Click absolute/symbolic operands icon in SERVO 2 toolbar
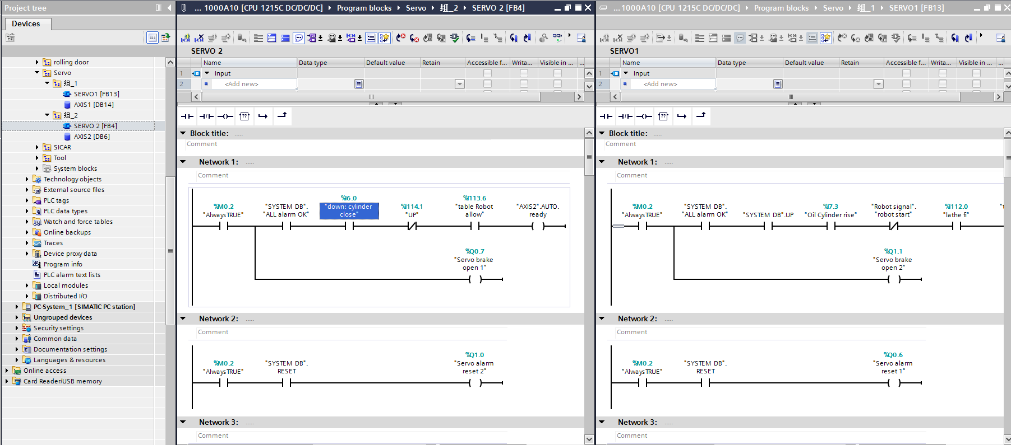The height and width of the screenshot is (445, 1011). click(311, 38)
